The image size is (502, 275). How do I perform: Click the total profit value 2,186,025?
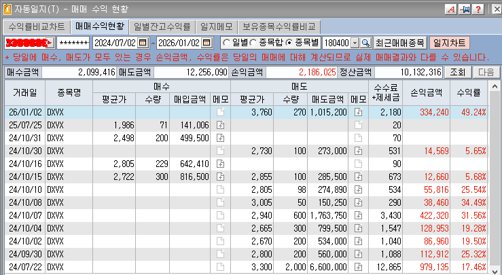click(317, 73)
